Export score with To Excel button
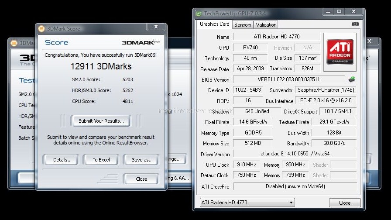The height and width of the screenshot is (220, 391). 101,160
